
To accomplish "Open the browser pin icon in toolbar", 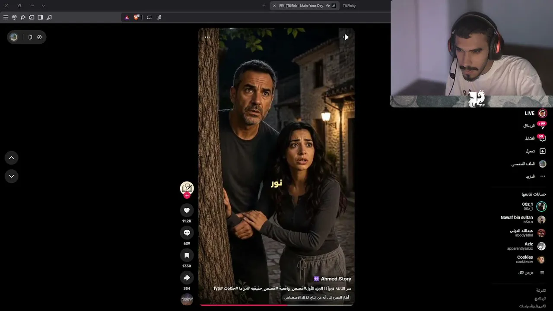I will pyautogui.click(x=23, y=17).
